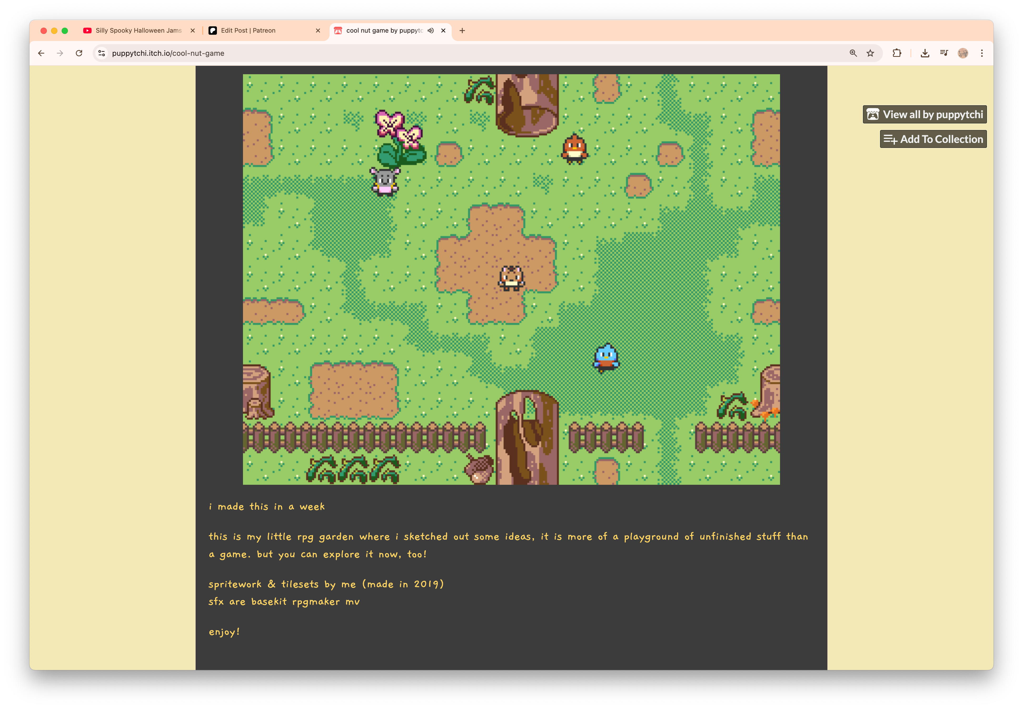
Task: Click the blue bird in the game
Action: [x=606, y=358]
